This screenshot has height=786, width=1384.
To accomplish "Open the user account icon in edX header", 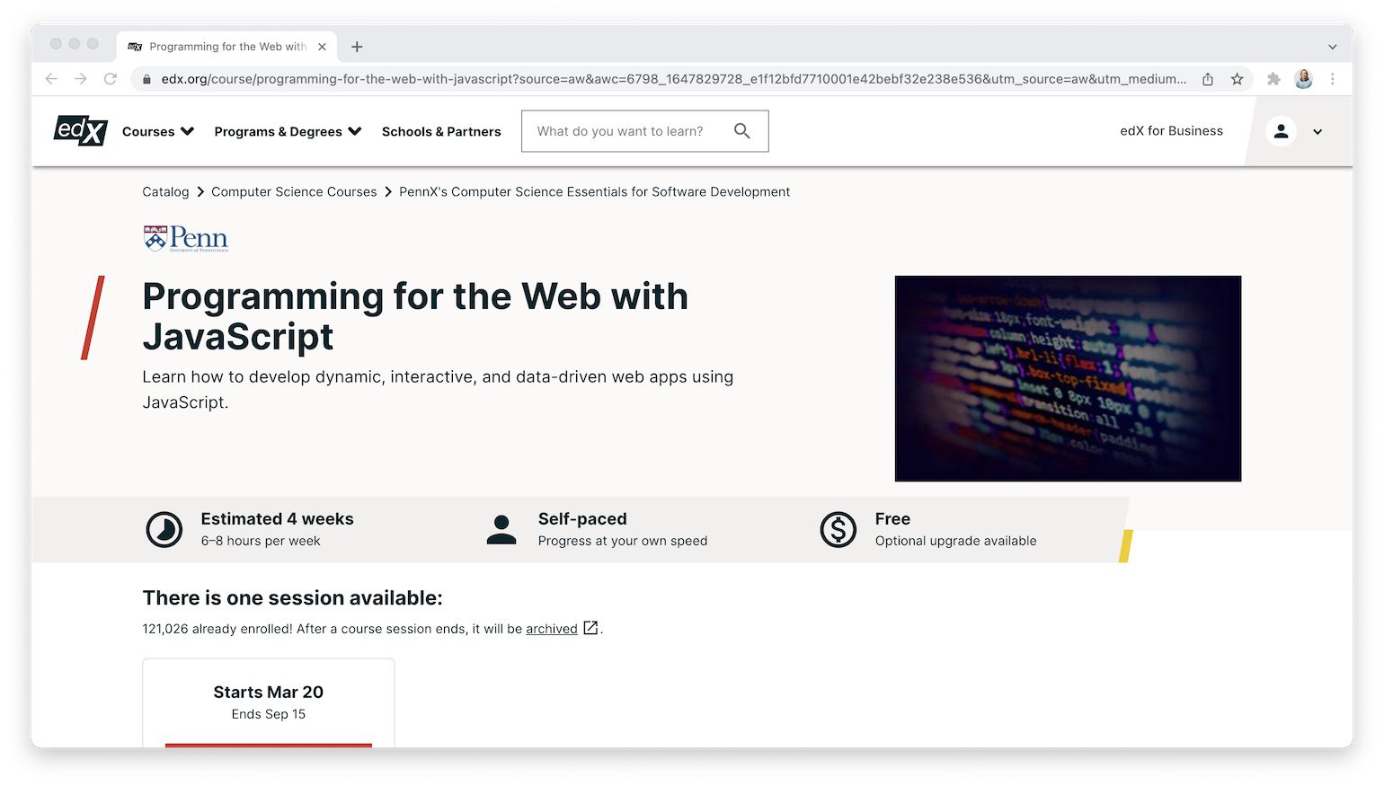I will pyautogui.click(x=1281, y=131).
